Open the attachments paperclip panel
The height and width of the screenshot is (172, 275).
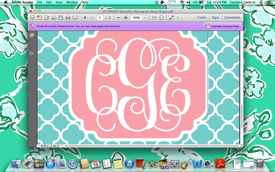(32, 44)
